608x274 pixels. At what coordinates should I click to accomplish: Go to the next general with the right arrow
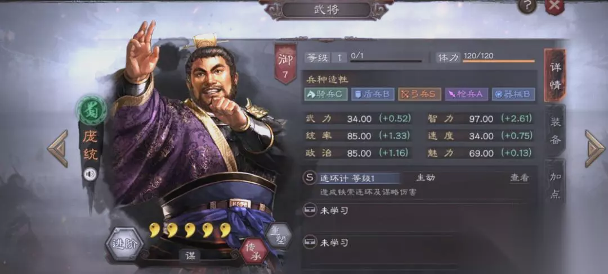coord(595,149)
